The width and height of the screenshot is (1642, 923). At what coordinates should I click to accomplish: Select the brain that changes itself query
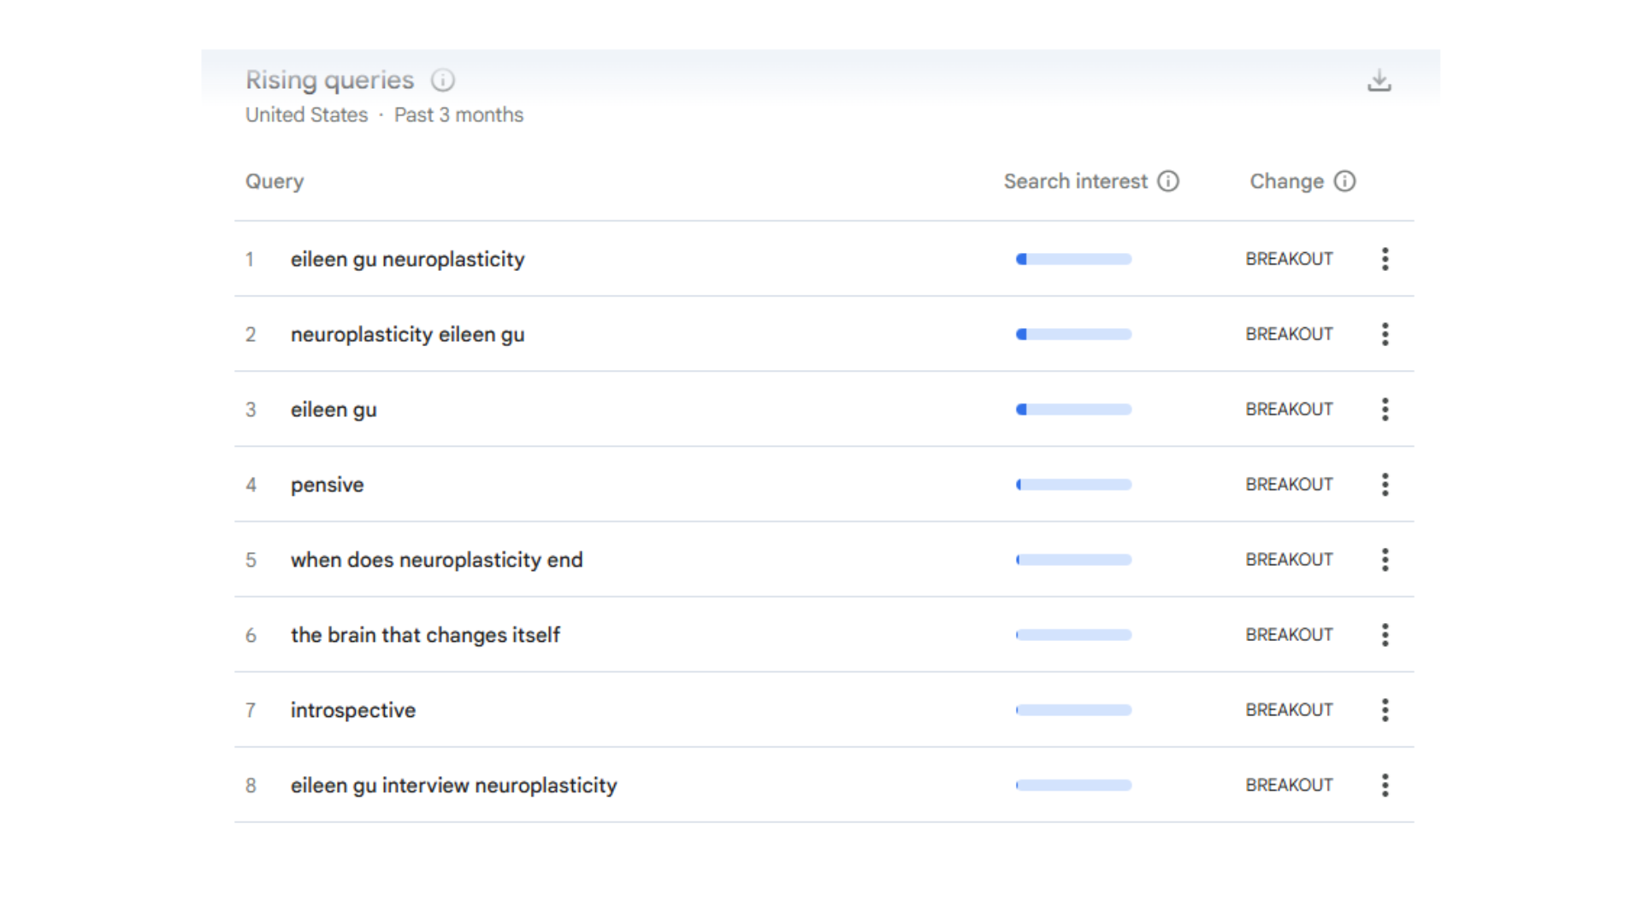tap(425, 635)
